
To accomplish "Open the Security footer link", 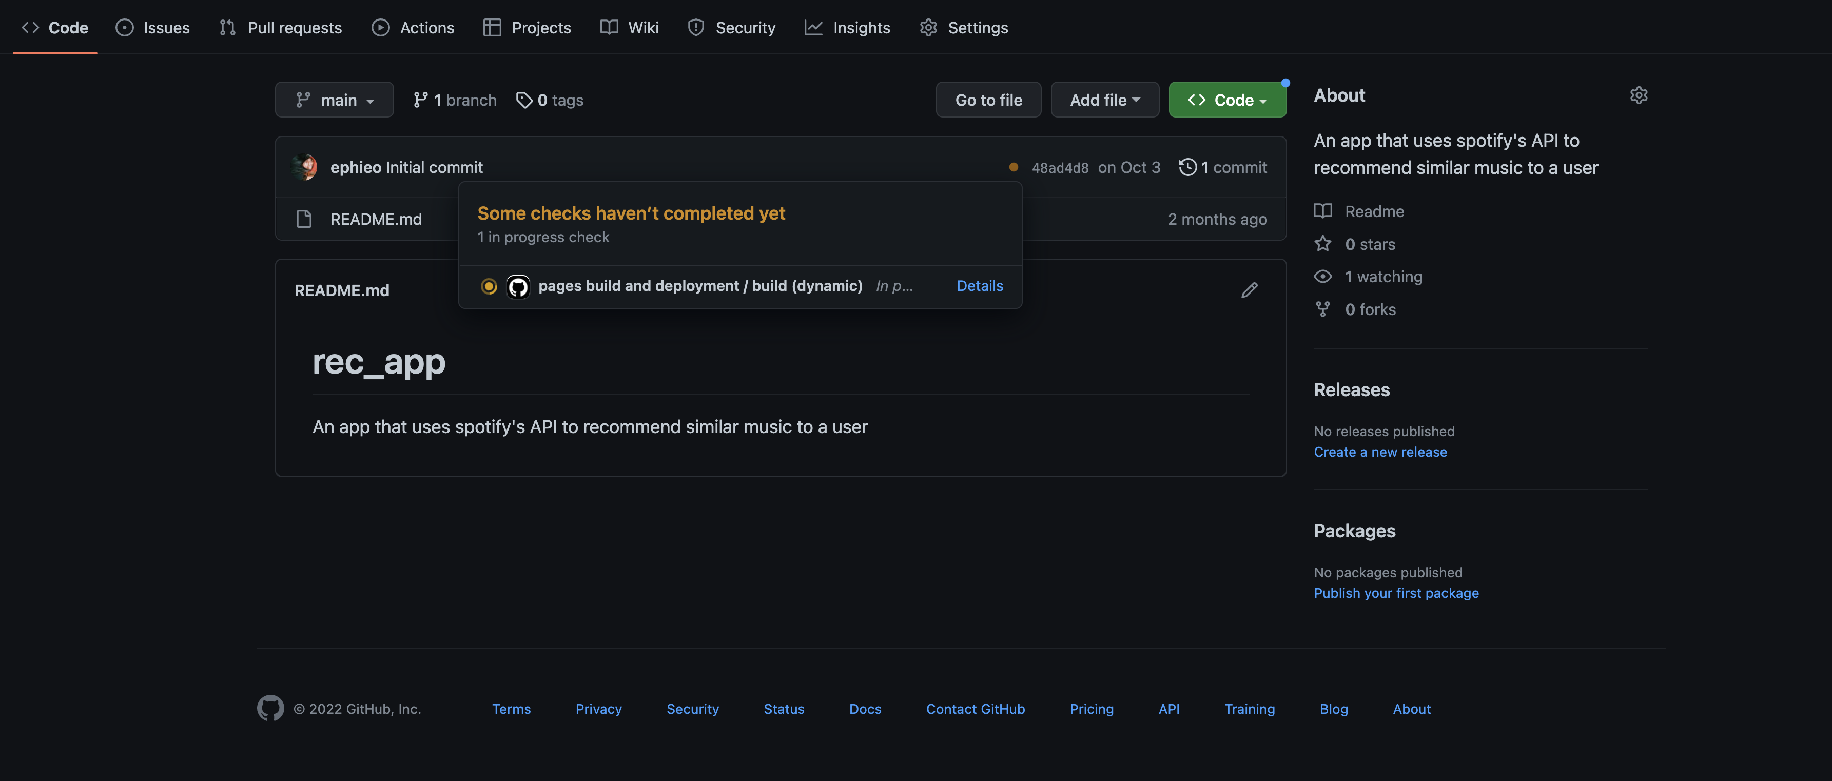I will click(x=692, y=709).
